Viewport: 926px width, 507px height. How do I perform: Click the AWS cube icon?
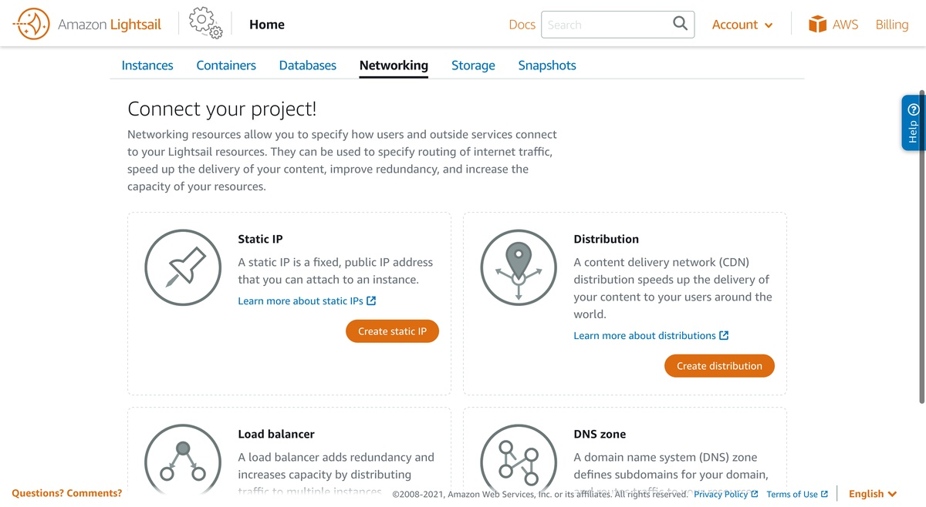pyautogui.click(x=817, y=25)
